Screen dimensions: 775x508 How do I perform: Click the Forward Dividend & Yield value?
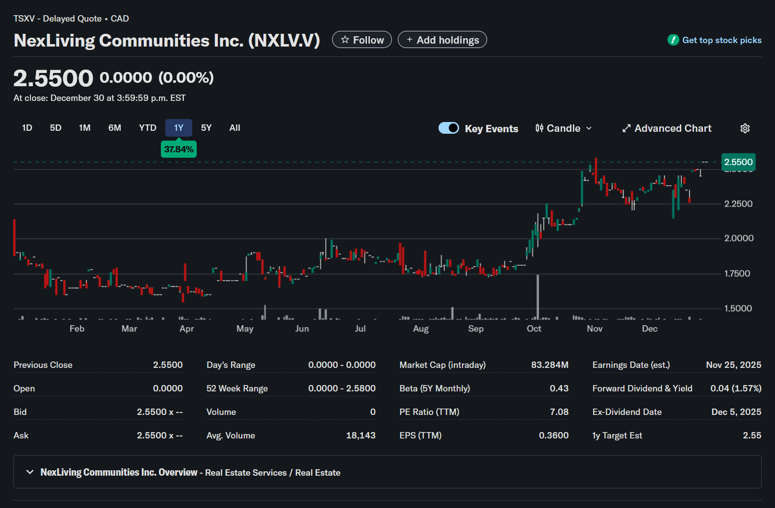pos(736,388)
